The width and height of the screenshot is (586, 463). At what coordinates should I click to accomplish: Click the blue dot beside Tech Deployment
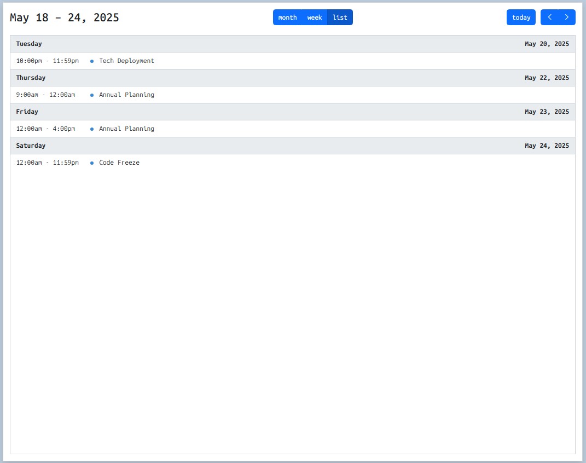tap(92, 61)
